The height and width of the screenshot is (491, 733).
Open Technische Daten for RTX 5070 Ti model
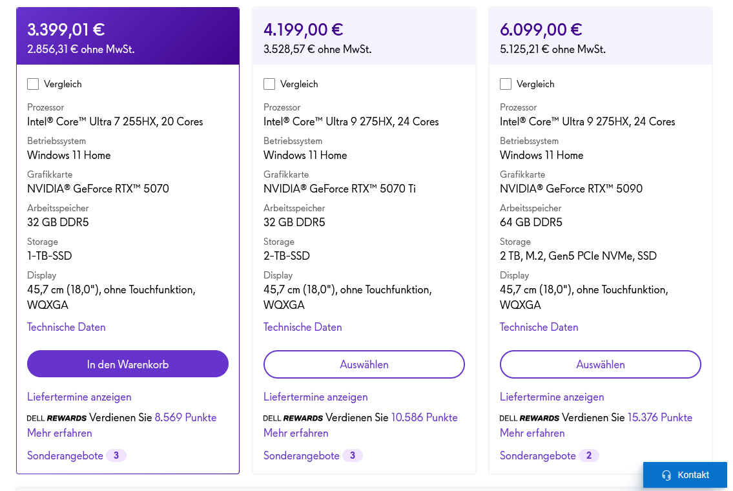click(302, 327)
